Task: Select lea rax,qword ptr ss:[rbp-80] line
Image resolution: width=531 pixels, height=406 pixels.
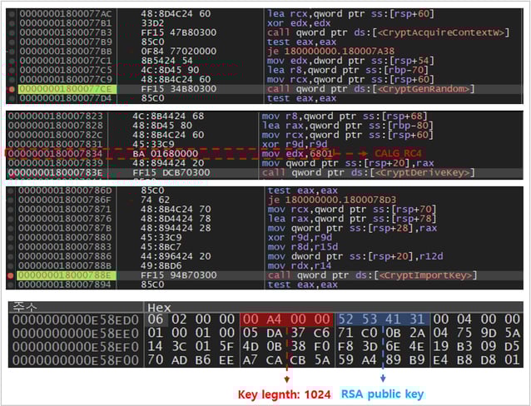Action: pos(347,126)
